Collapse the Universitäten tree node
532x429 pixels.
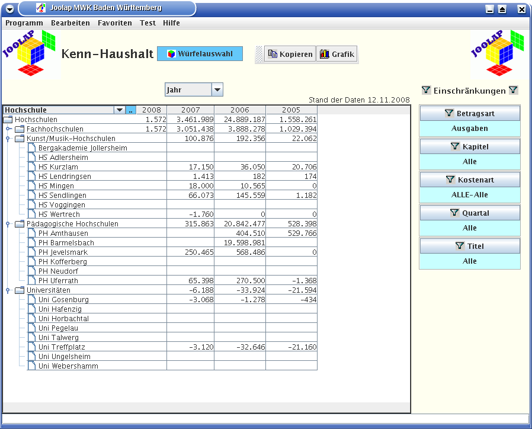coord(8,290)
